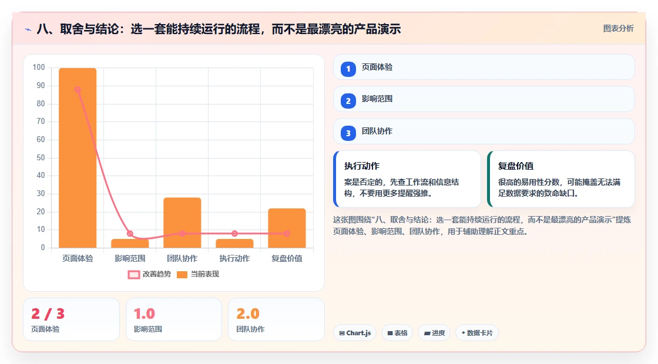This screenshot has width=658, height=364.
Task: Click the blue number 3 badge
Action: [348, 133]
